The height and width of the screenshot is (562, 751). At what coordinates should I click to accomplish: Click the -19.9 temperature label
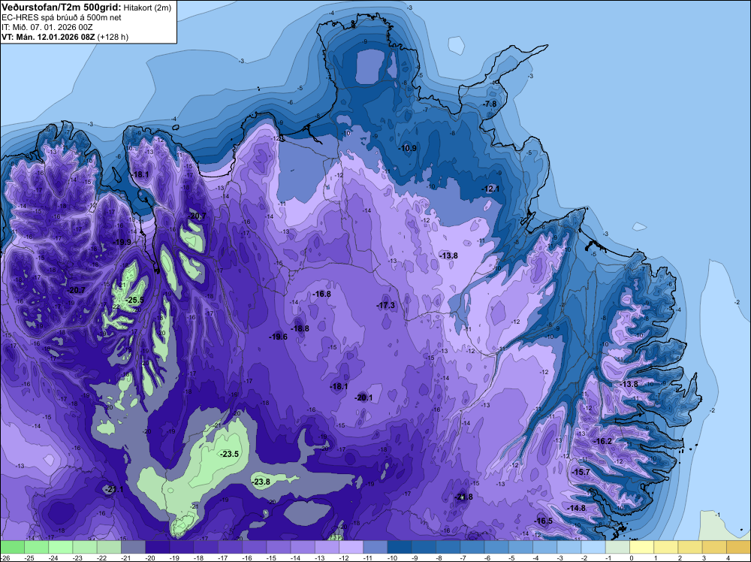pyautogui.click(x=122, y=242)
